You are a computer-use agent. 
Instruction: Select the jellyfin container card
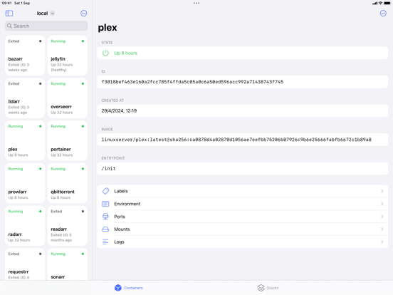(x=68, y=56)
